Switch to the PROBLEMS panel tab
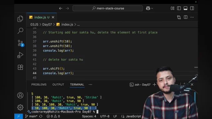Viewport: 212px width, 119px height. point(39,84)
